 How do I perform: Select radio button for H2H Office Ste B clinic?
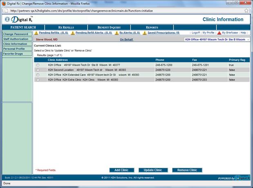[38, 65]
